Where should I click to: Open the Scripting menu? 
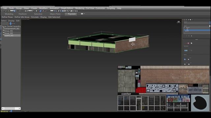tap(111, 8)
